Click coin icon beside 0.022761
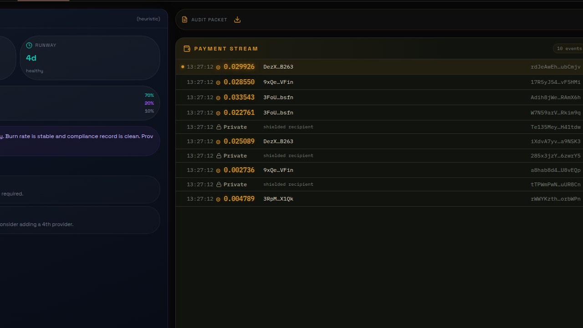The image size is (583, 328). (x=218, y=113)
